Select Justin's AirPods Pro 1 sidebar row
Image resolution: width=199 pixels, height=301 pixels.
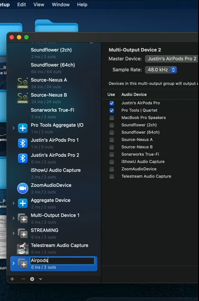pos(54,143)
